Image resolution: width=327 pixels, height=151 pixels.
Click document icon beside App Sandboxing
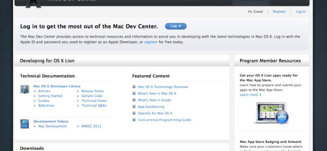coord(134,107)
